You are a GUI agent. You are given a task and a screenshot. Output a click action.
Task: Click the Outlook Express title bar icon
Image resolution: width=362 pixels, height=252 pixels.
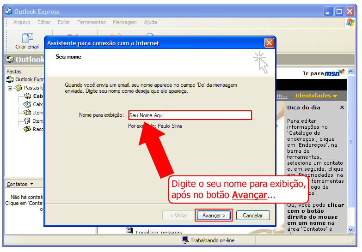point(9,11)
